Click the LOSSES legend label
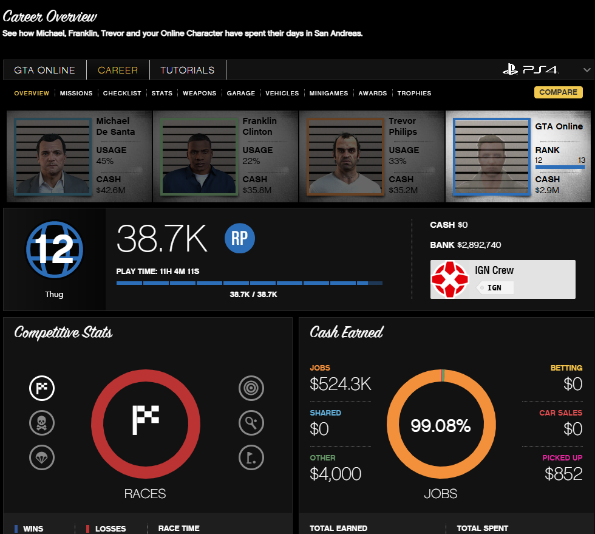The image size is (595, 534). pos(110,529)
